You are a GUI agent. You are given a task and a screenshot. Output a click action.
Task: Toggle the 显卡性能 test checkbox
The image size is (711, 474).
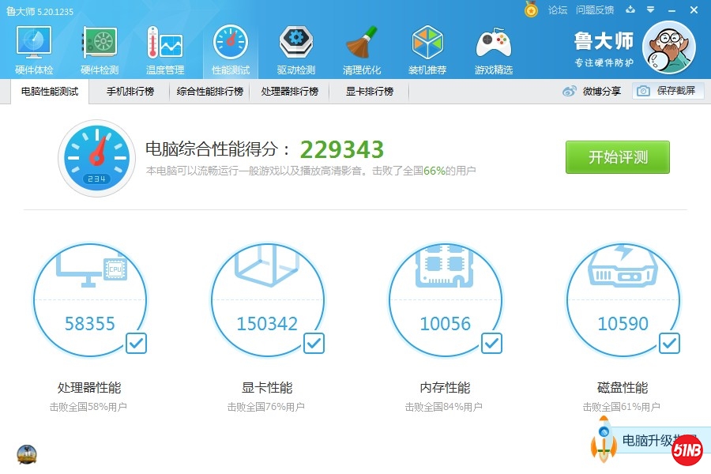[314, 343]
